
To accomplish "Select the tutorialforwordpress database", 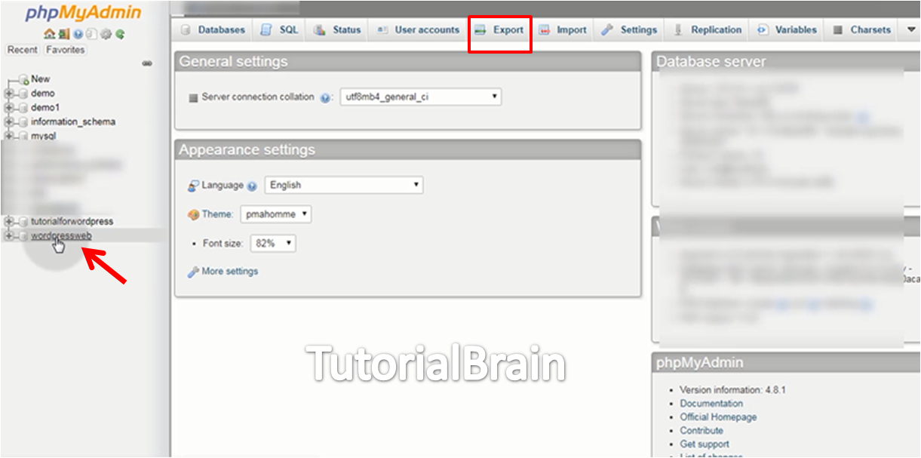I will (x=72, y=222).
